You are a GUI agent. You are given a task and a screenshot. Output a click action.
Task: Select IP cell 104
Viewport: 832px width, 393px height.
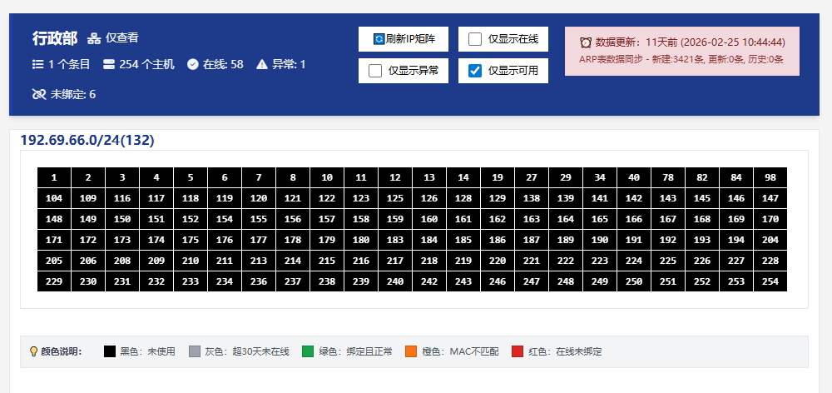(54, 199)
